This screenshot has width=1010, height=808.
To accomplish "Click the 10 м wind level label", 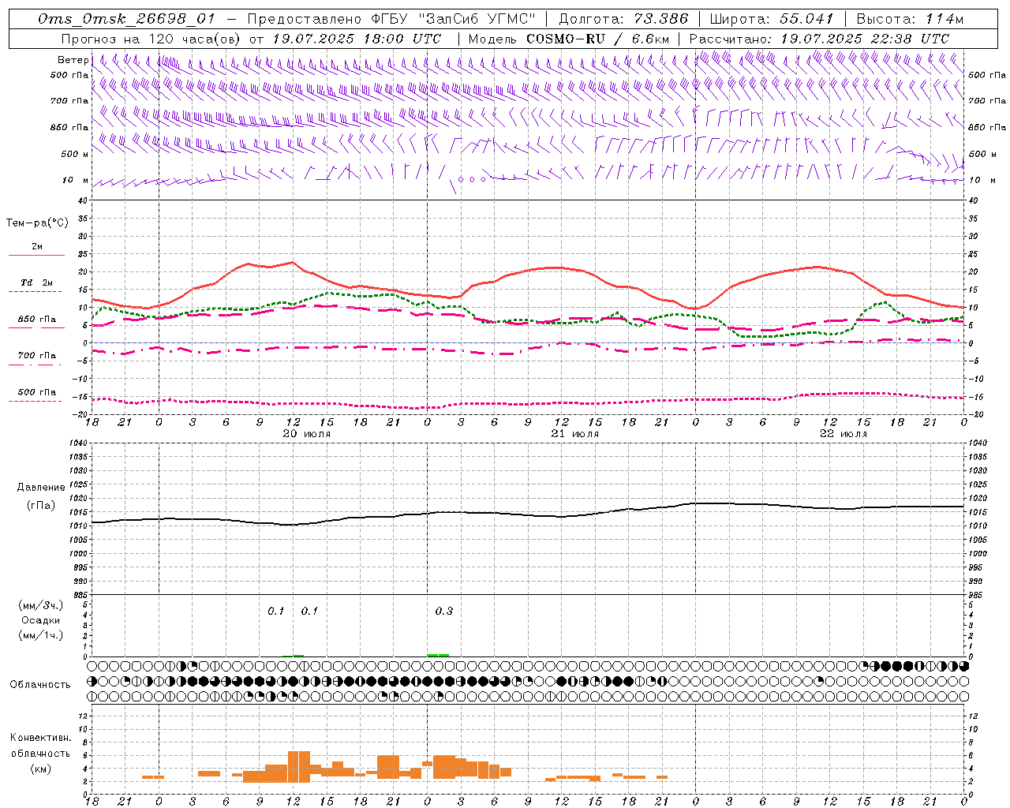I will [x=75, y=180].
